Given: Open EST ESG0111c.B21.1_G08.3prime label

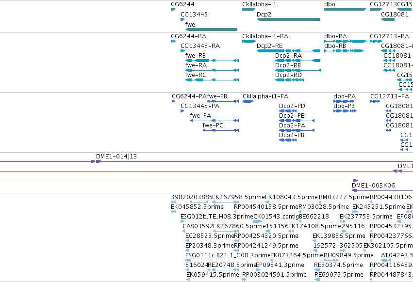Looking at the screenshot, I should pos(228,256).
